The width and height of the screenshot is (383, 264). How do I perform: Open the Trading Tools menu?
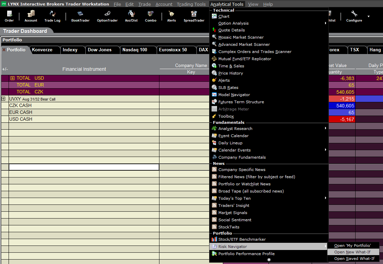[x=191, y=4]
